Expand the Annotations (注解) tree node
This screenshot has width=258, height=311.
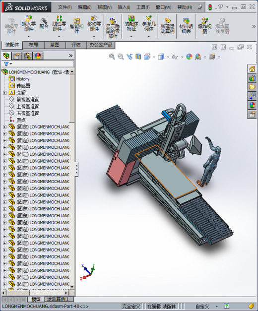click(4, 93)
